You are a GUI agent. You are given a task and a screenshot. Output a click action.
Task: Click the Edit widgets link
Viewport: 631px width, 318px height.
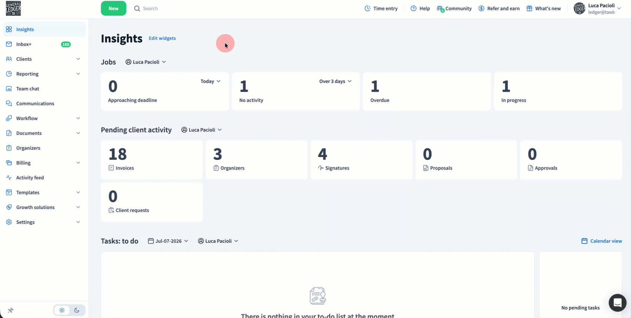(x=162, y=38)
